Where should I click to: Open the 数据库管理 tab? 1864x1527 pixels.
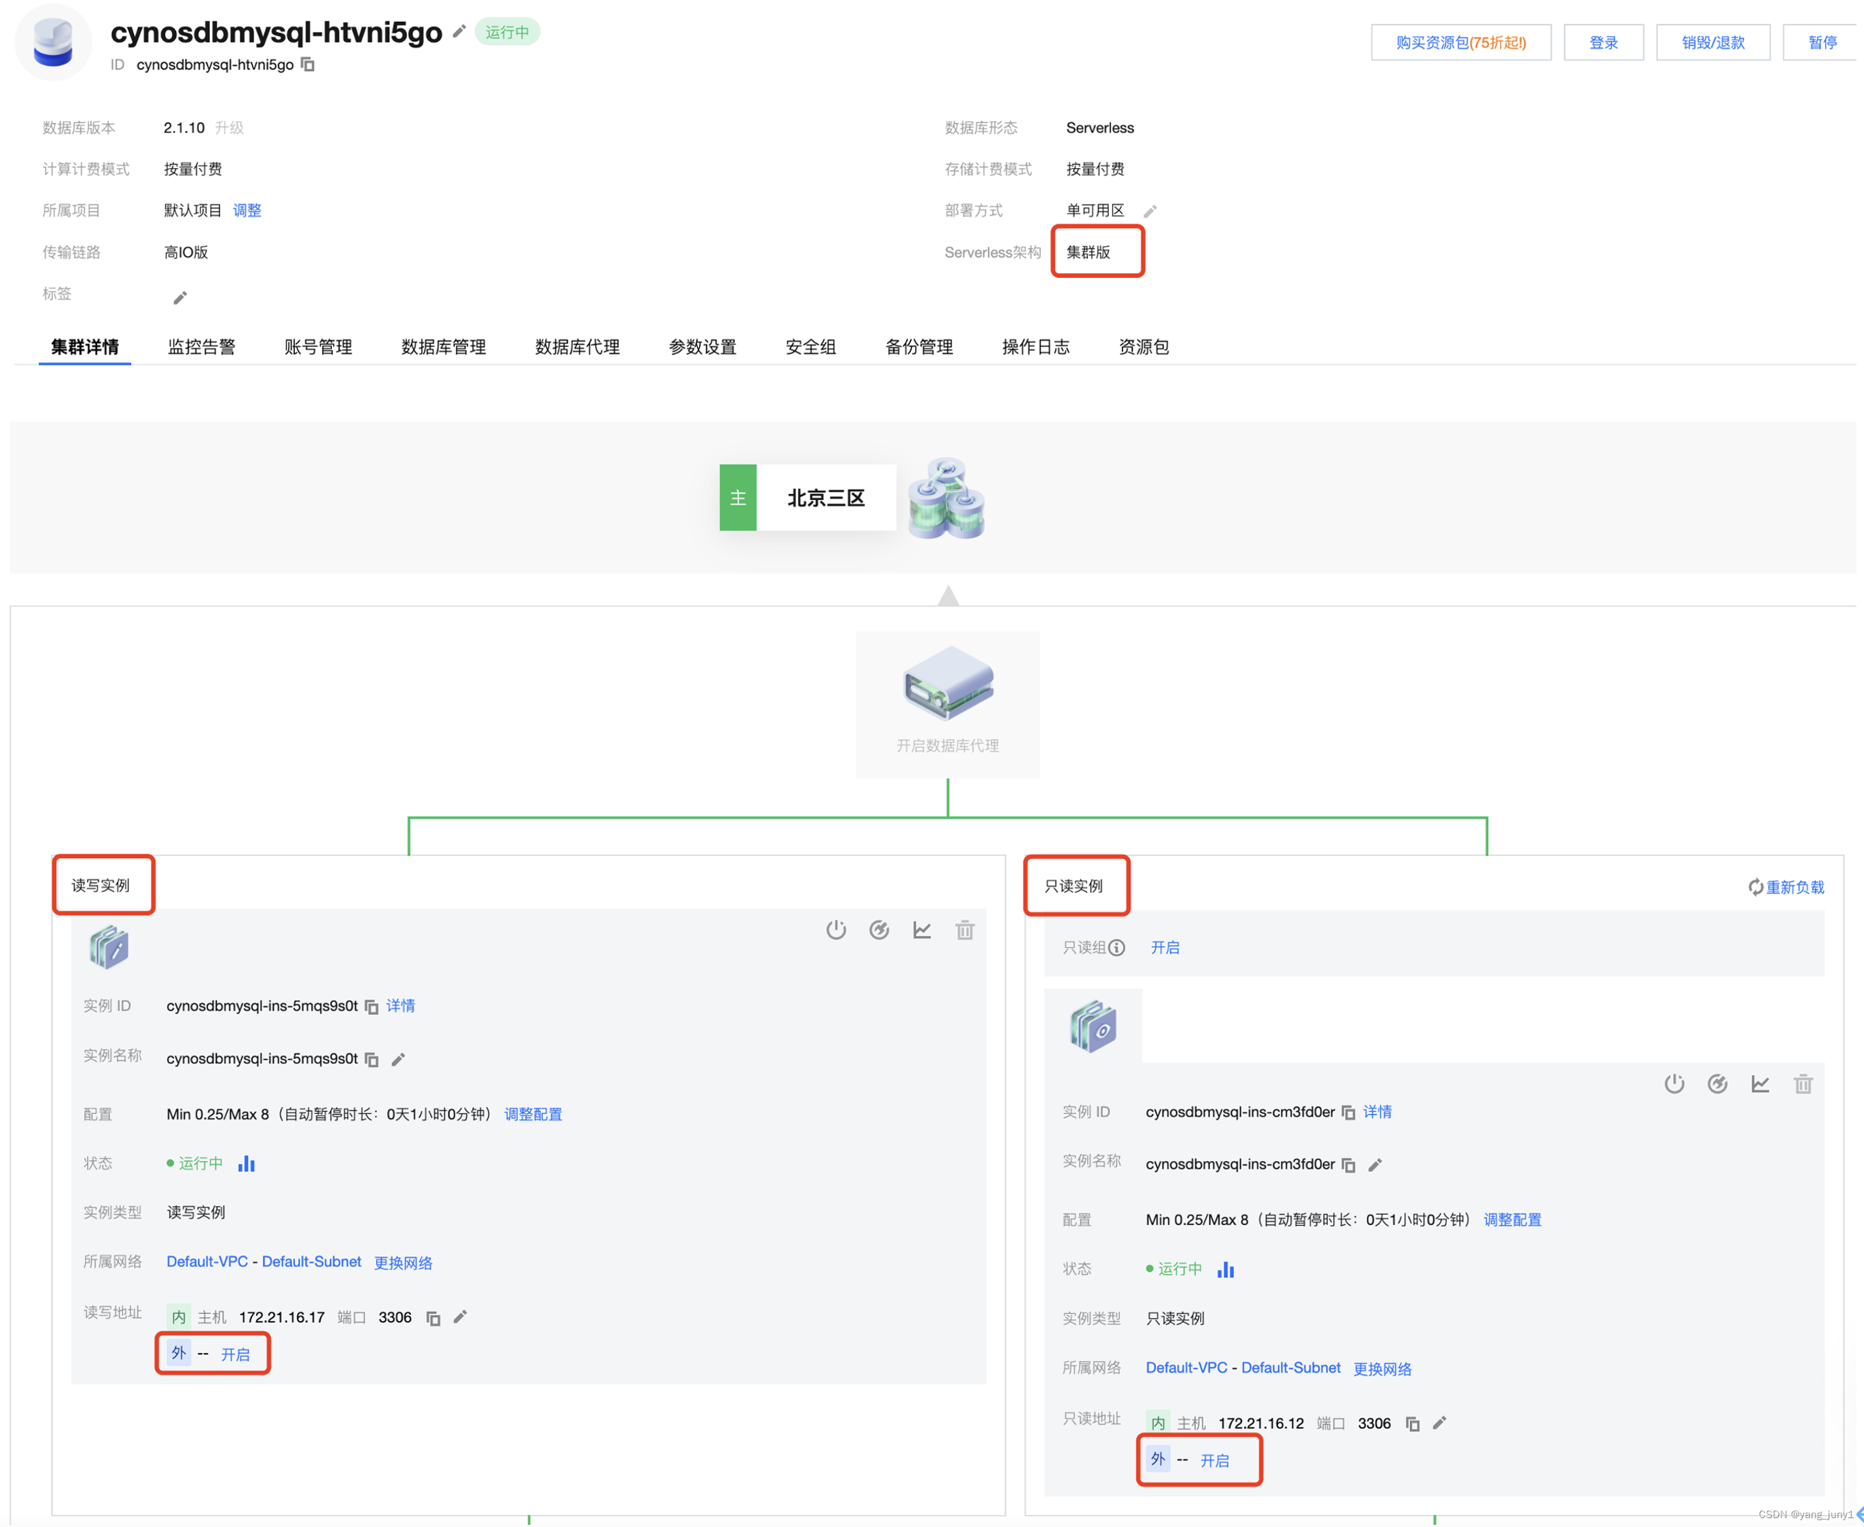point(444,346)
